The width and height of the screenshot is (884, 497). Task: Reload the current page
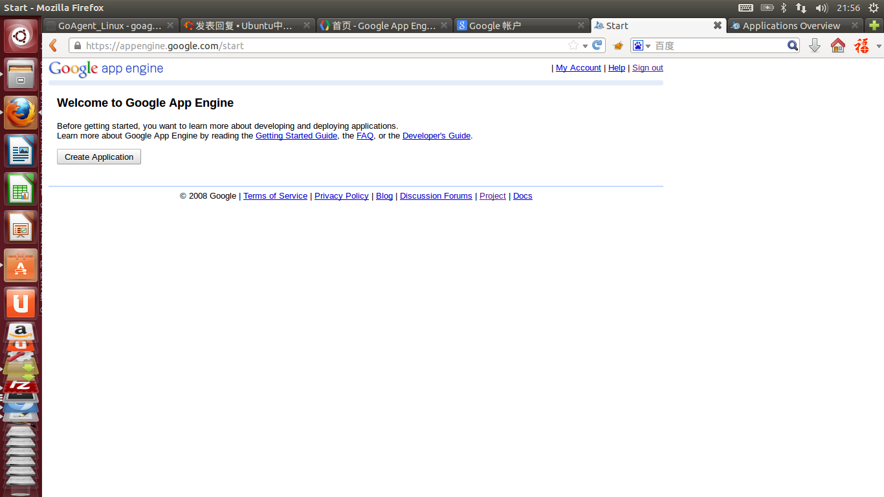597,45
